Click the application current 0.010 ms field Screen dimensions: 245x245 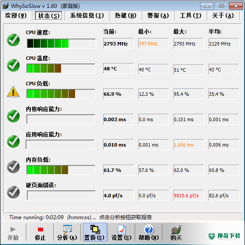click(119, 145)
